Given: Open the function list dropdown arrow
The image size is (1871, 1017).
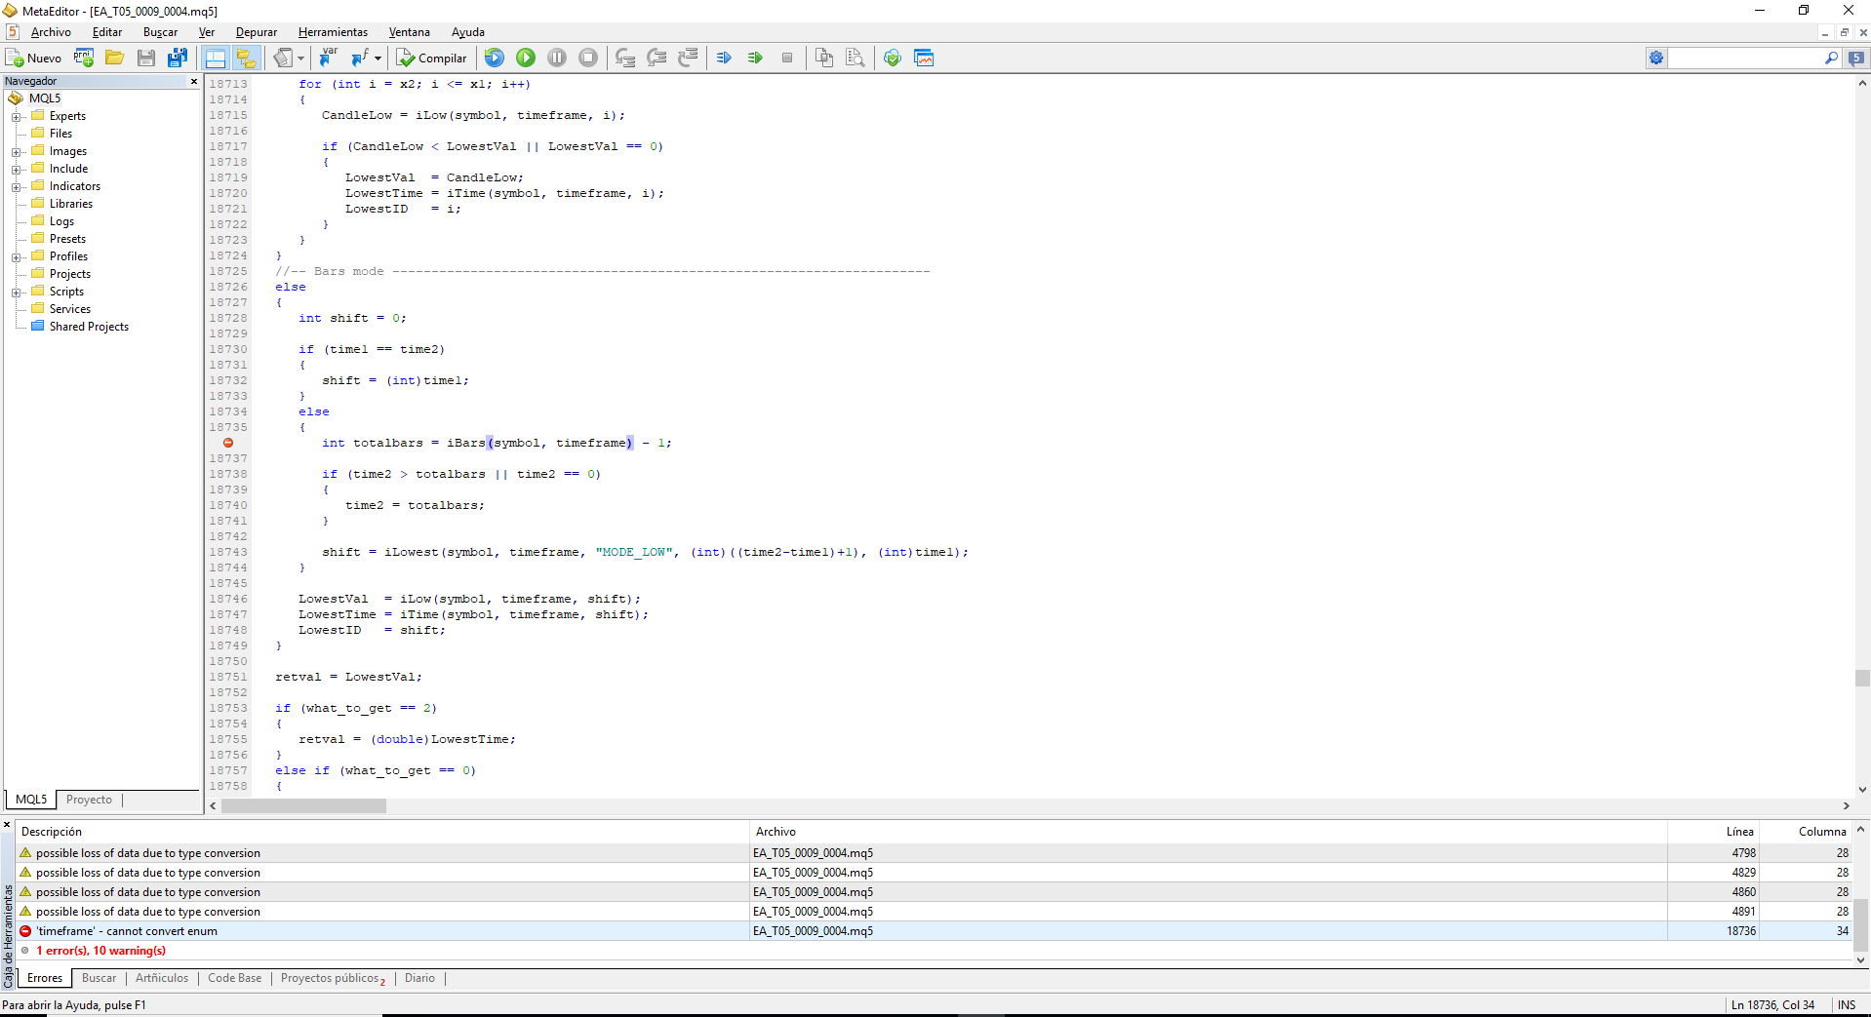Looking at the screenshot, I should [x=378, y=59].
